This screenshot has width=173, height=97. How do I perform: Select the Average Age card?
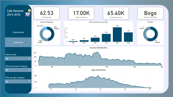tap(46, 13)
